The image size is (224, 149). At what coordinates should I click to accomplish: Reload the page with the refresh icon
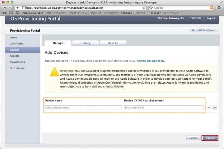click(143, 8)
